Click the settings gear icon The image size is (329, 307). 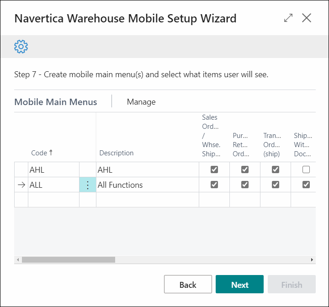21,47
